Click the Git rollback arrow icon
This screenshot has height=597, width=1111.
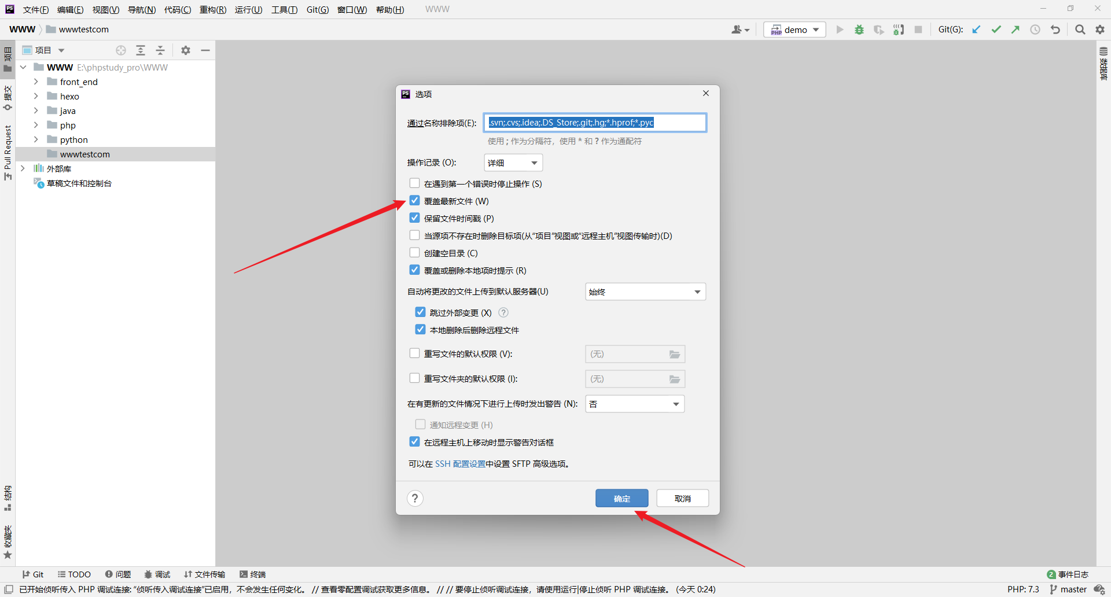click(x=1055, y=30)
